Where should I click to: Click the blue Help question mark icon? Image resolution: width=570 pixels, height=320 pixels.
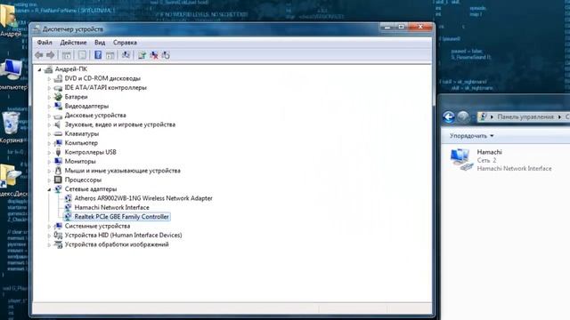click(x=98, y=55)
